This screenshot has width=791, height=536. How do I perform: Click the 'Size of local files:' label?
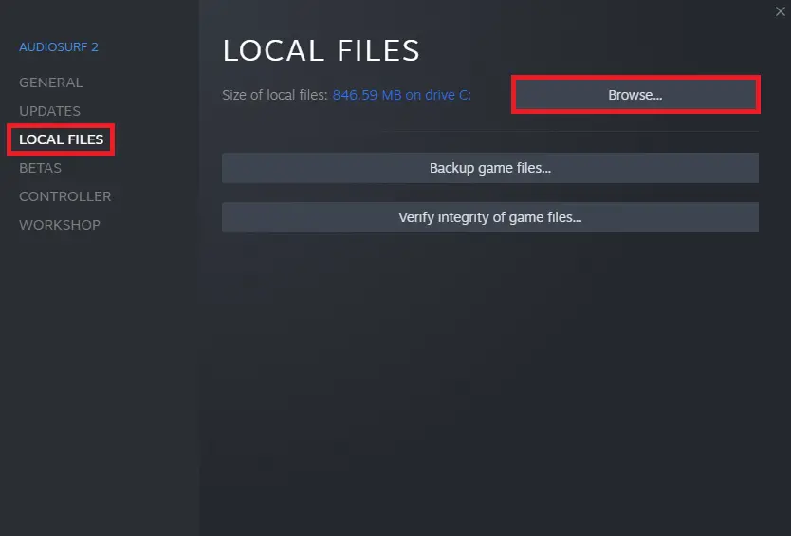coord(275,95)
